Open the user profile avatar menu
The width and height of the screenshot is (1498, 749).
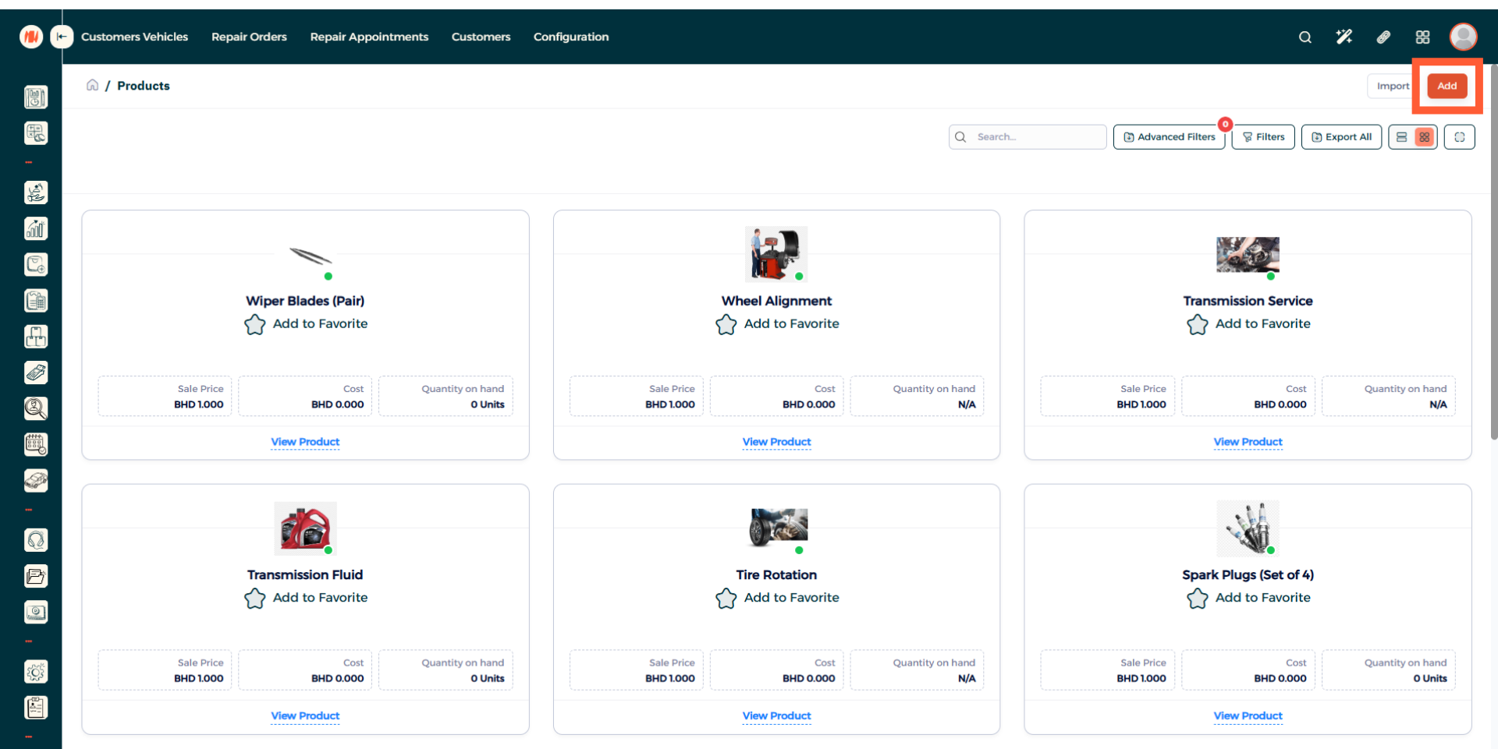click(1463, 37)
